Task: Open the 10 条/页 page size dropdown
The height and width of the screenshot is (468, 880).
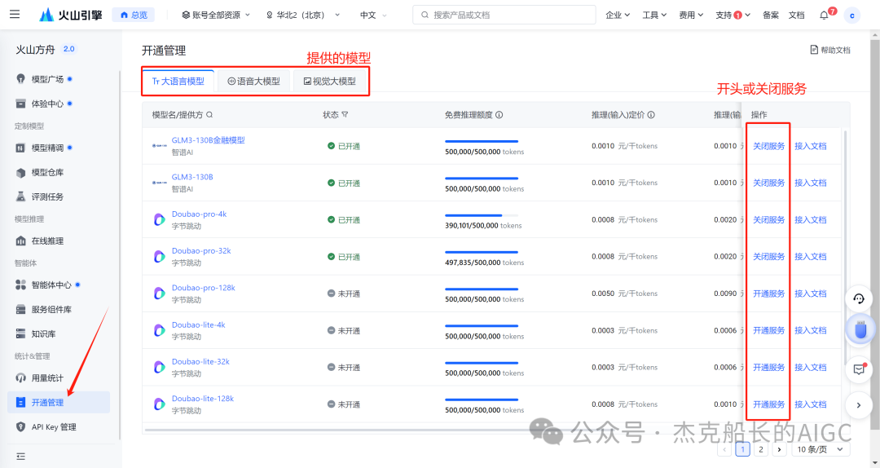Action: click(x=820, y=449)
